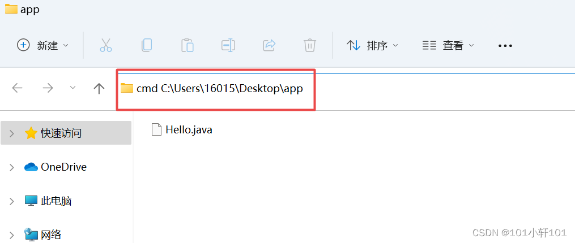Click the app folder icon in title bar

tap(11, 9)
